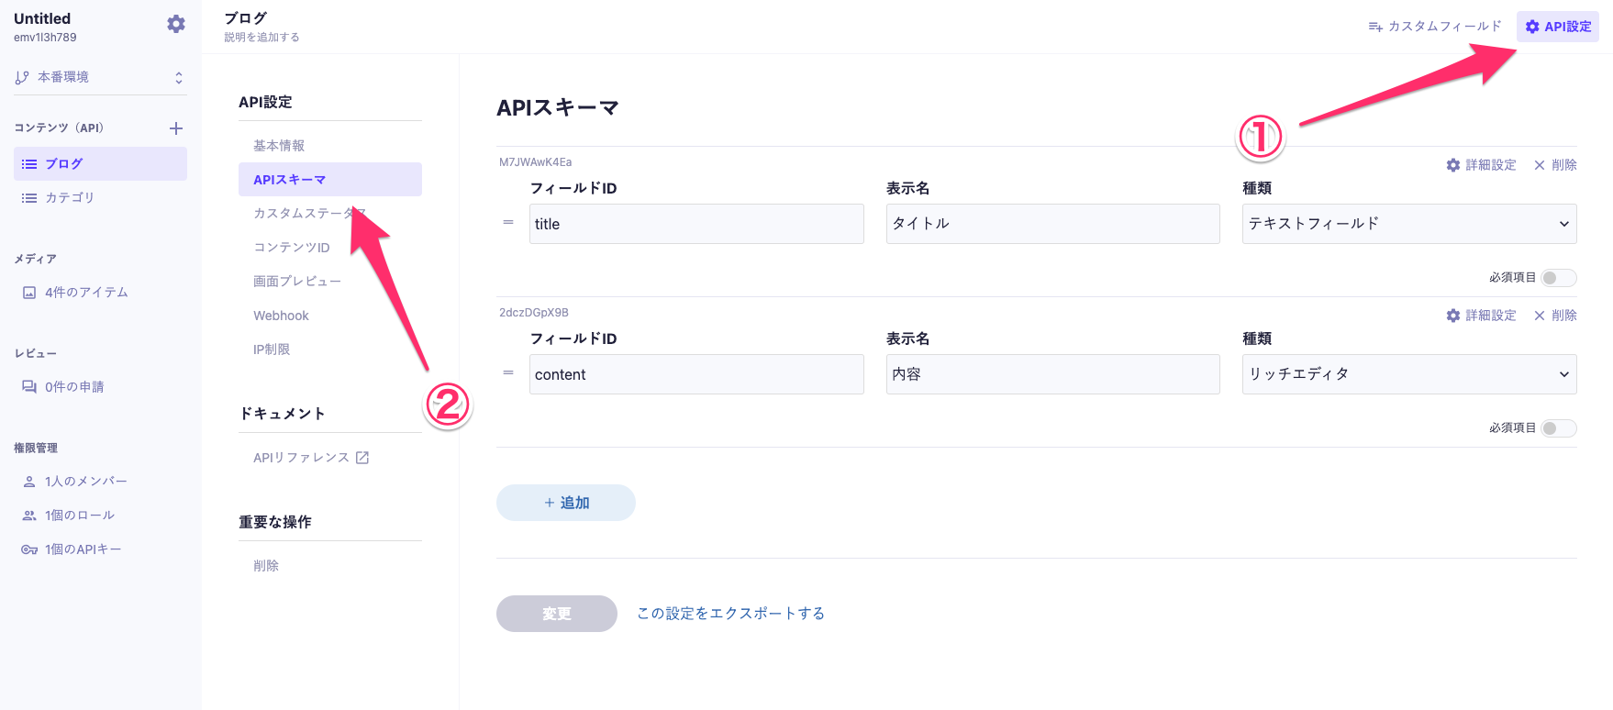
Task: Open the リッチエディタ type dropdown
Action: (1409, 374)
